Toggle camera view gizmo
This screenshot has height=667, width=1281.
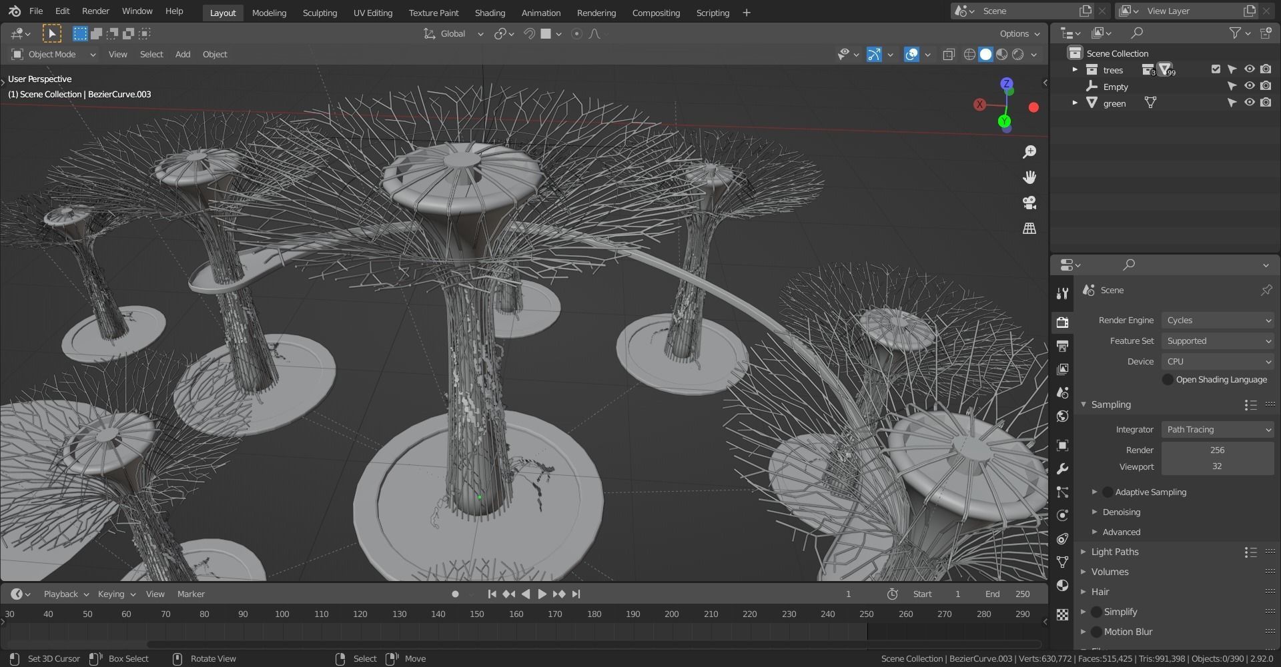click(x=1029, y=203)
